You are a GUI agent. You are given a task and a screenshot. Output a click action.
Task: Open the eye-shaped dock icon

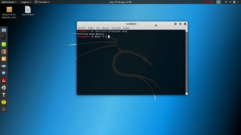point(4,66)
